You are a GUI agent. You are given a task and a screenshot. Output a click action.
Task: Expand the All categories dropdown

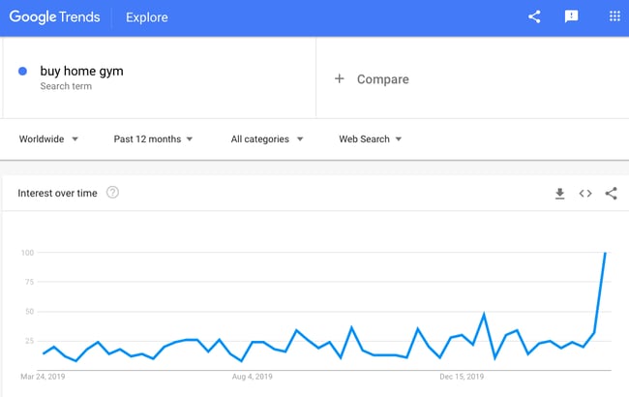coord(267,138)
